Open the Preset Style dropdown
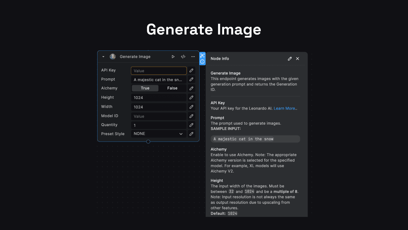Screen dimensions: 408x230 pyautogui.click(x=158, y=134)
